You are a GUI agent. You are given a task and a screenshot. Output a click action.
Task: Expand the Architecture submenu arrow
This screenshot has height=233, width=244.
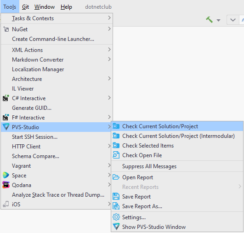(109, 79)
